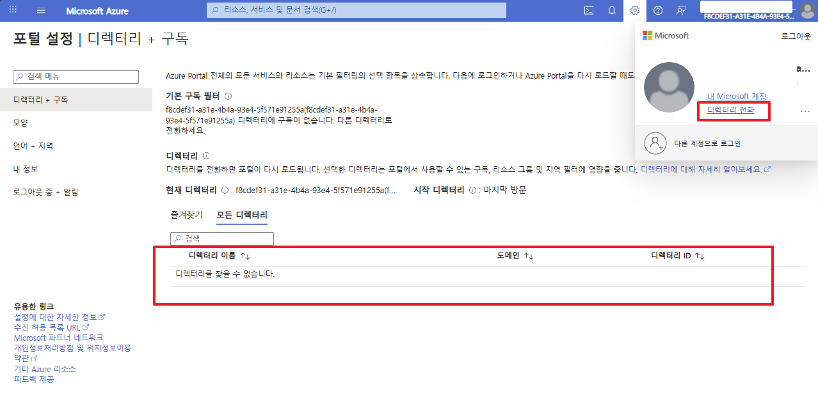818x415 pixels.
Task: Switch to the 즐겨찾기 tab
Action: coord(186,215)
